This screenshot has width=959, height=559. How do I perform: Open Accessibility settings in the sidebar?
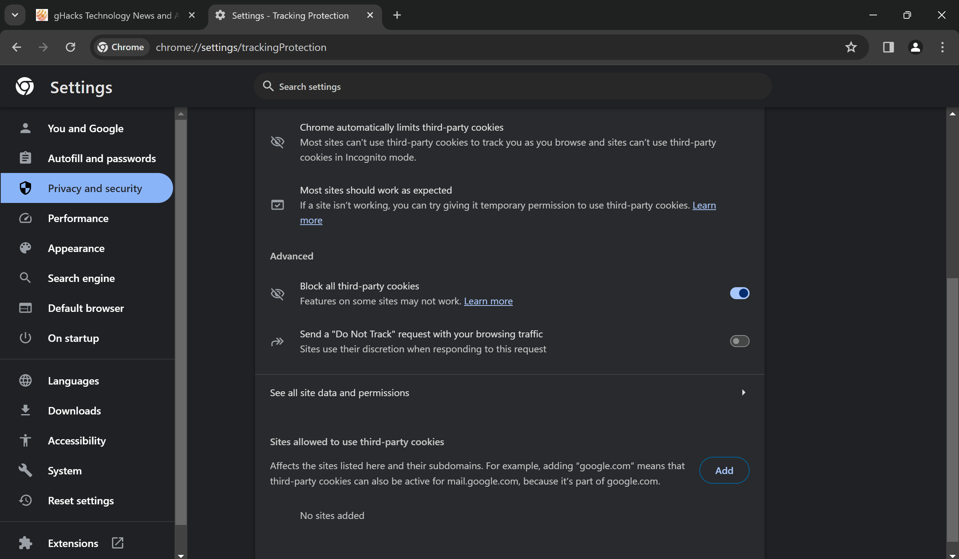pyautogui.click(x=76, y=441)
